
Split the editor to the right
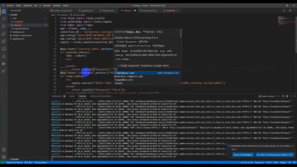click(290, 11)
